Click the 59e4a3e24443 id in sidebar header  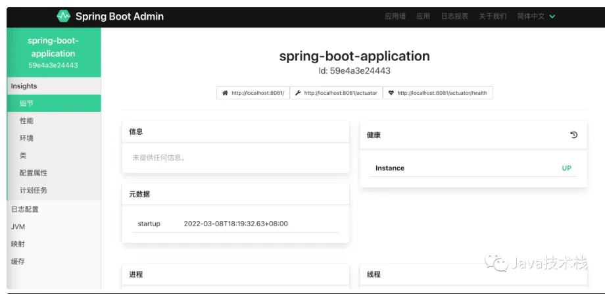(x=53, y=65)
